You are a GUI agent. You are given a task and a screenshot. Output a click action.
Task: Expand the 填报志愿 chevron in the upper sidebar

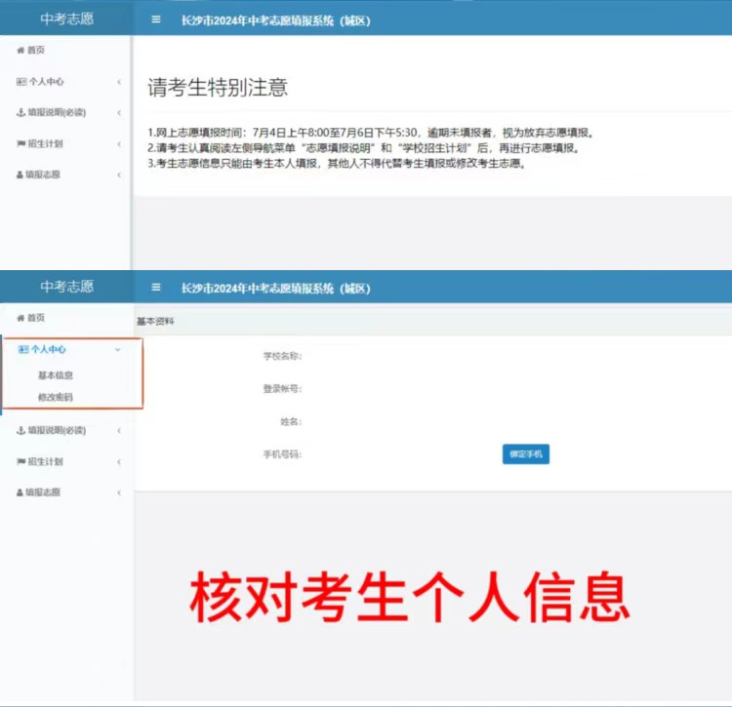click(x=118, y=176)
